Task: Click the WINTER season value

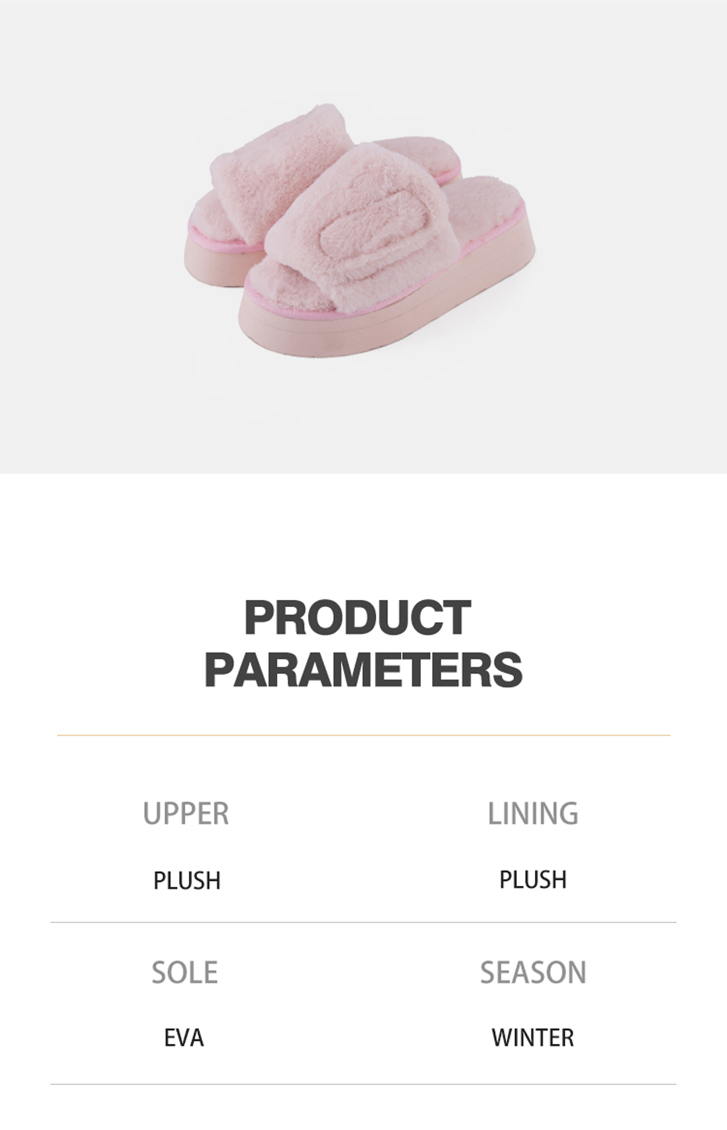Action: click(x=533, y=1038)
